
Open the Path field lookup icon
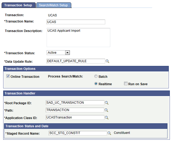click(107, 110)
